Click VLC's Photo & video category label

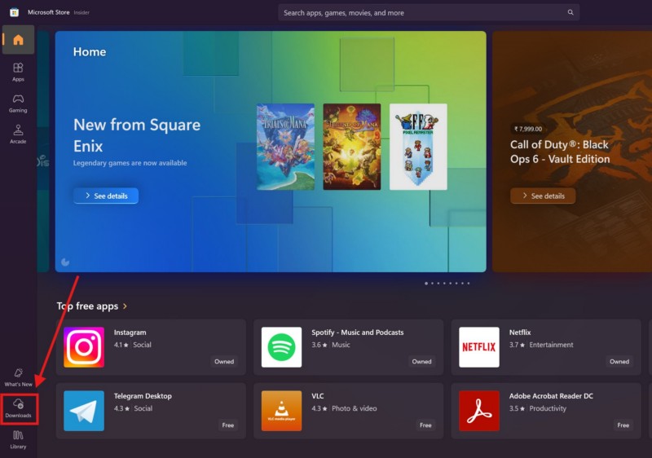355,408
